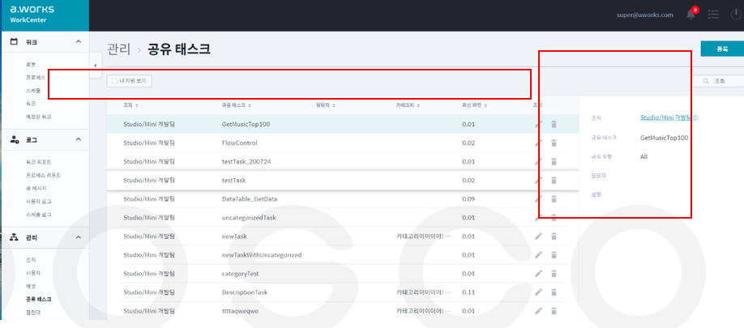744x328 pixels.
Task: Sort by the 담당자 column
Action: pos(326,105)
